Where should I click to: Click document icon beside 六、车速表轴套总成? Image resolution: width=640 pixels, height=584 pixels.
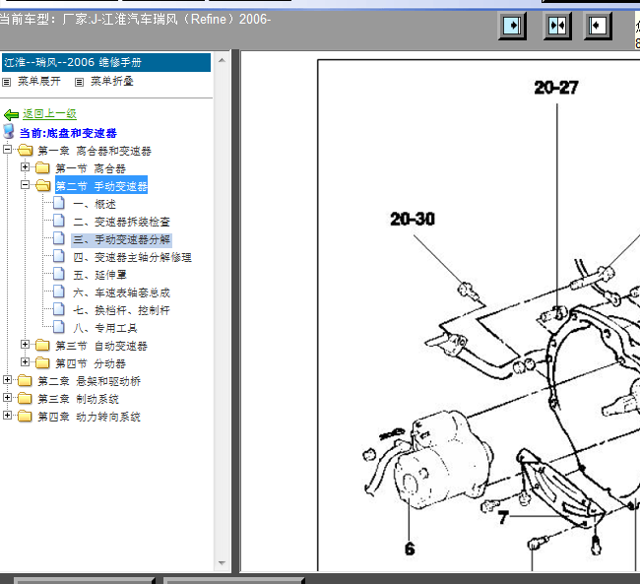pos(59,292)
